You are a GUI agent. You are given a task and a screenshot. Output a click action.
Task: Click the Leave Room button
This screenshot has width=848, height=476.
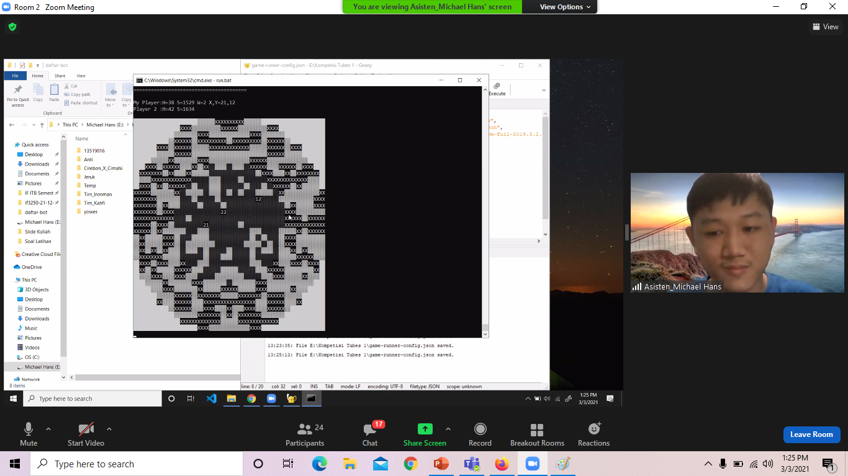point(811,434)
